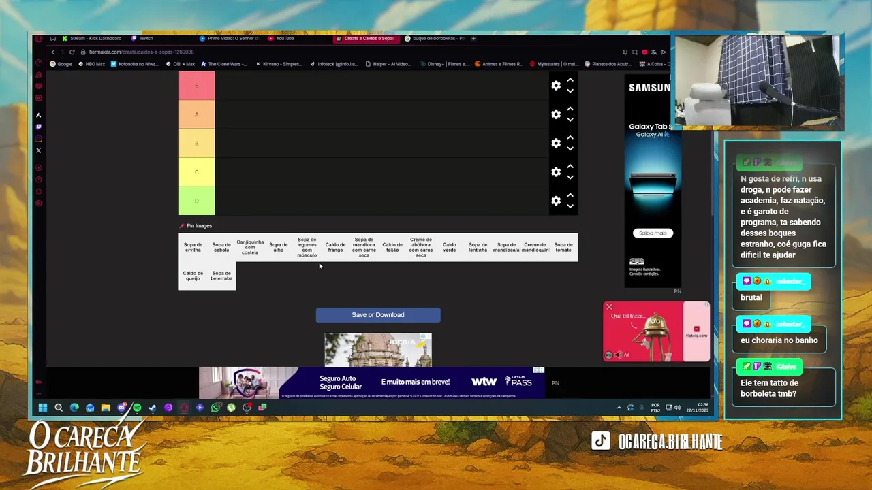
Task: Move tier C row down with arrow
Action: pyautogui.click(x=570, y=178)
